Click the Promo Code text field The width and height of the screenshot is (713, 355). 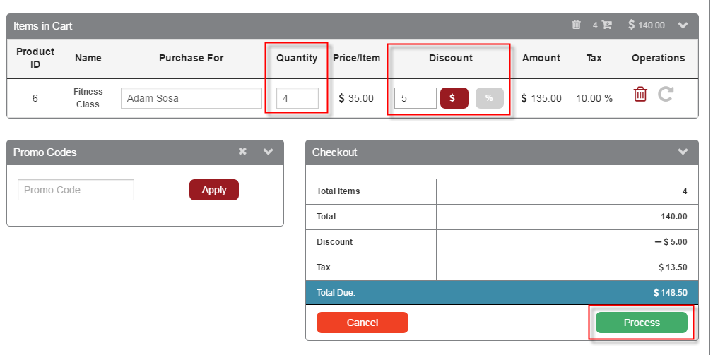point(76,190)
